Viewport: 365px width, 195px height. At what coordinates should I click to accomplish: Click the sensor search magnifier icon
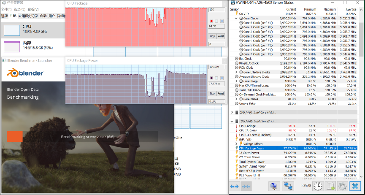(x=273, y=186)
